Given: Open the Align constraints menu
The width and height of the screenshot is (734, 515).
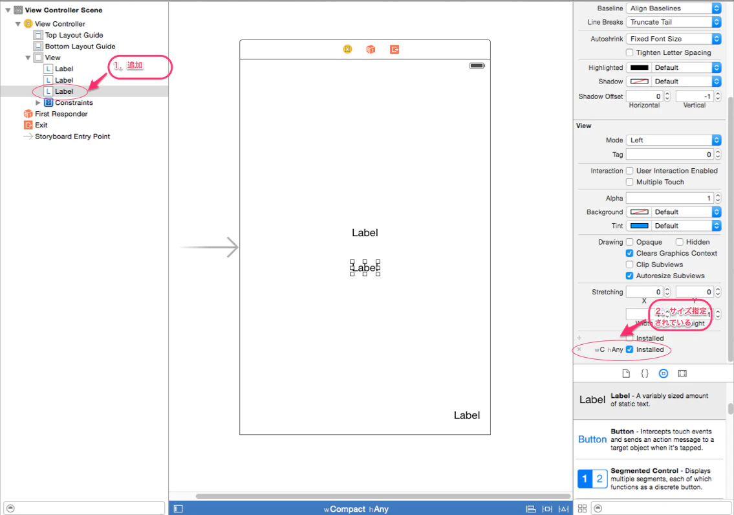Looking at the screenshot, I should (531, 509).
